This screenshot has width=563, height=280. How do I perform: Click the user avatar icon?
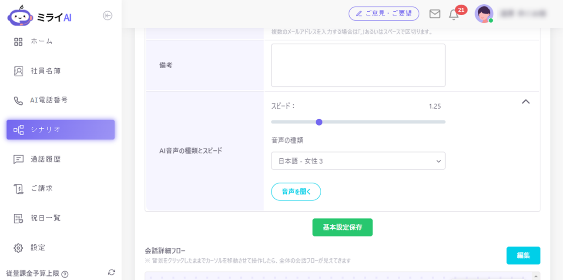point(483,14)
